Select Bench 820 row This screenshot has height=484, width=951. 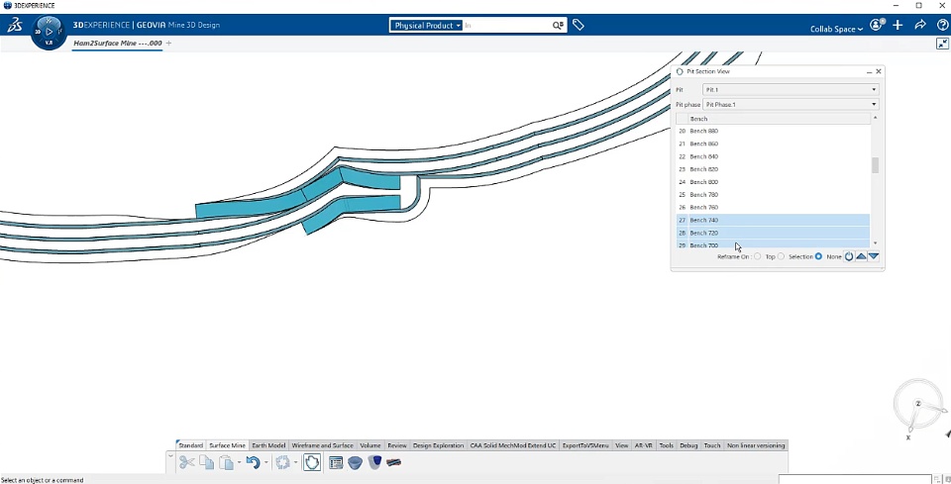[774, 169]
